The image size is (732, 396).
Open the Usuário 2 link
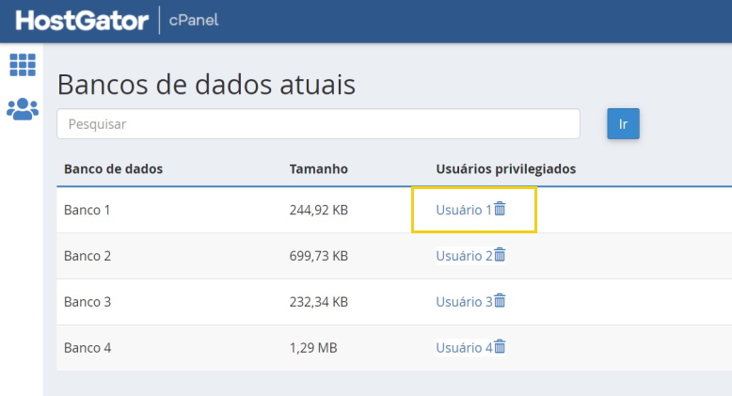(464, 256)
